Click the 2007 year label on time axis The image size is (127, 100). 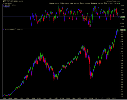[79, 98]
